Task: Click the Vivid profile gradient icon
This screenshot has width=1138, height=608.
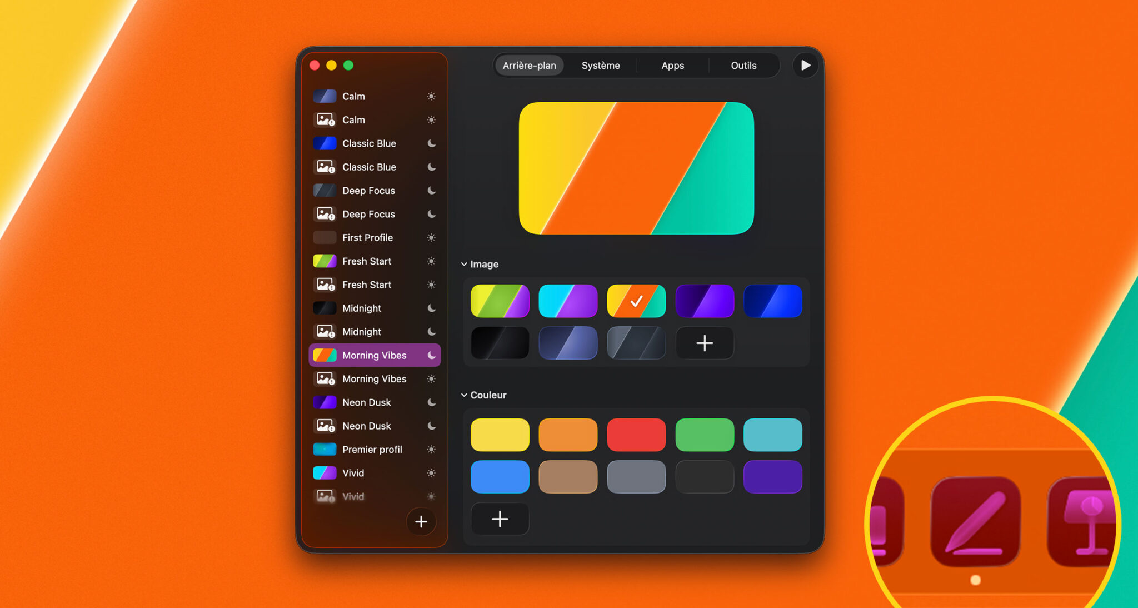Action: (325, 473)
